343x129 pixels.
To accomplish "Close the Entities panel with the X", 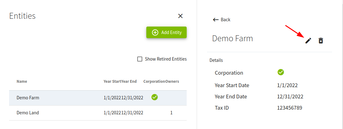I will 180,16.
